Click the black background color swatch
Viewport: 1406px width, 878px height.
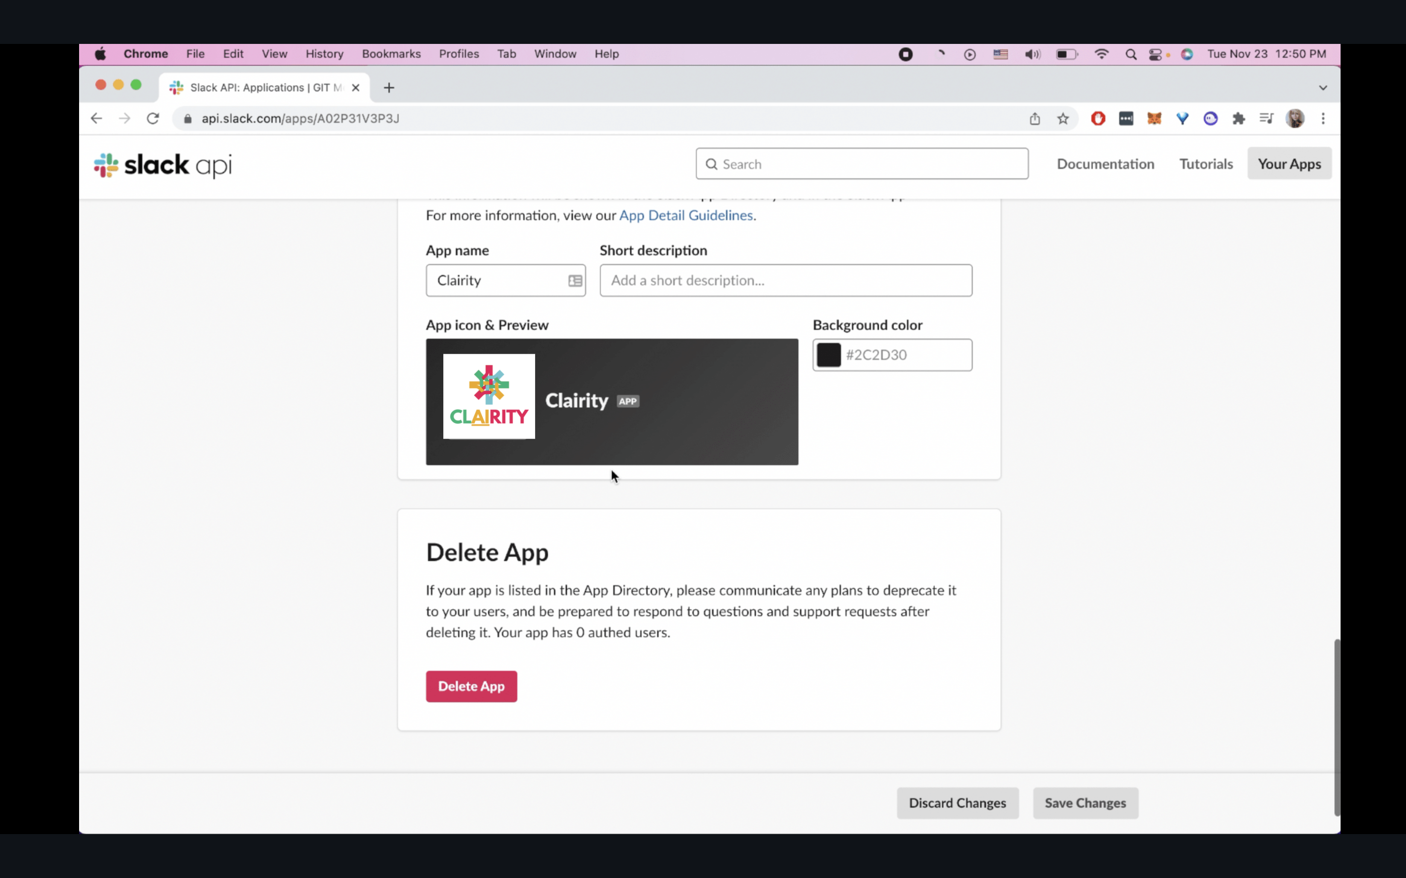pos(828,355)
